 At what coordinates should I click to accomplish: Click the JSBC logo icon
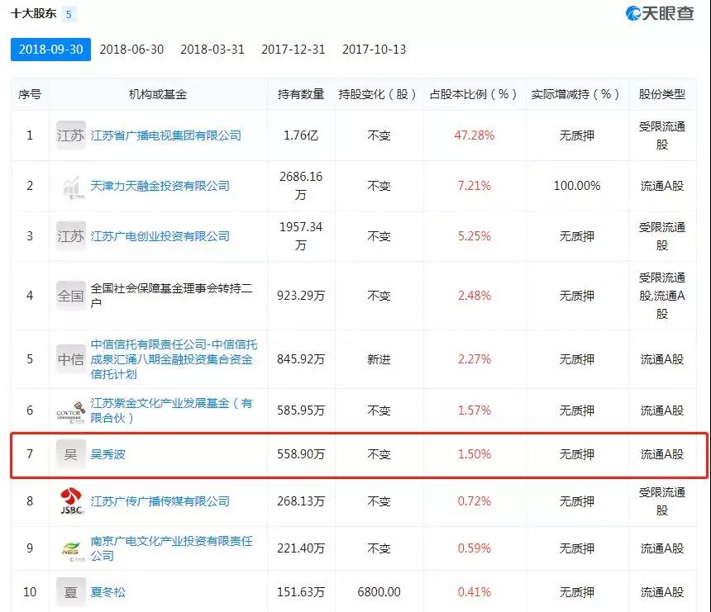tap(71, 501)
